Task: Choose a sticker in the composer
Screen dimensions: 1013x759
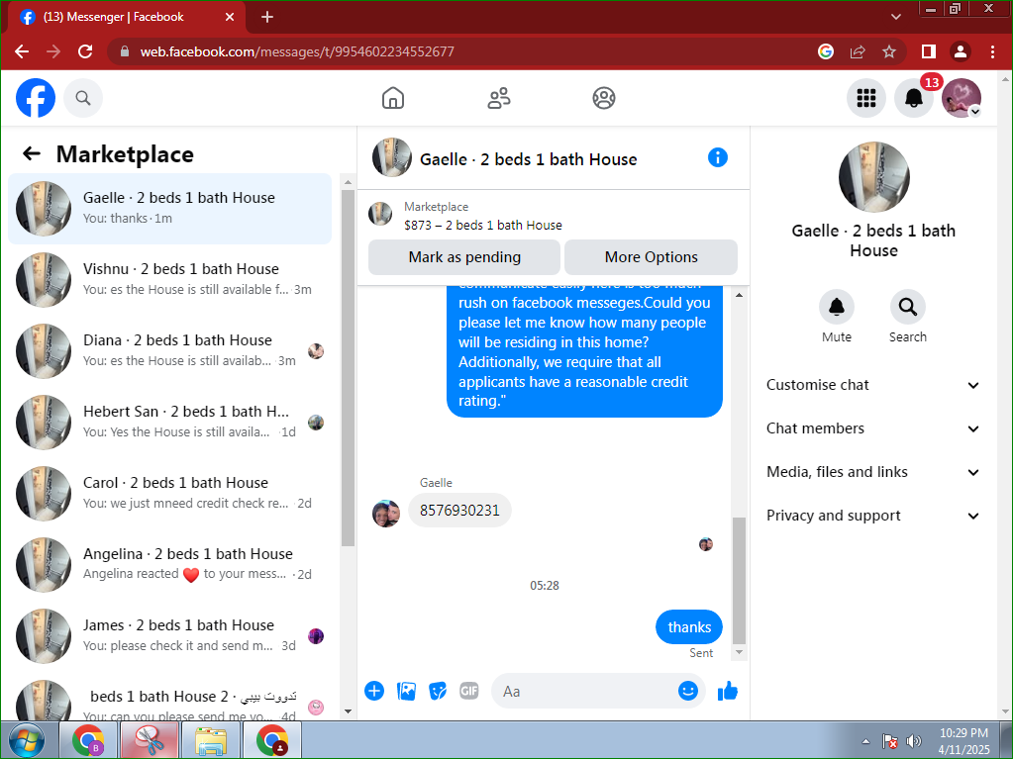Action: pyautogui.click(x=438, y=692)
